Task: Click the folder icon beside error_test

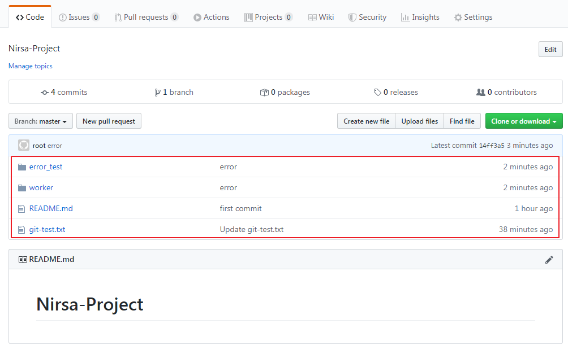Action: 22,167
